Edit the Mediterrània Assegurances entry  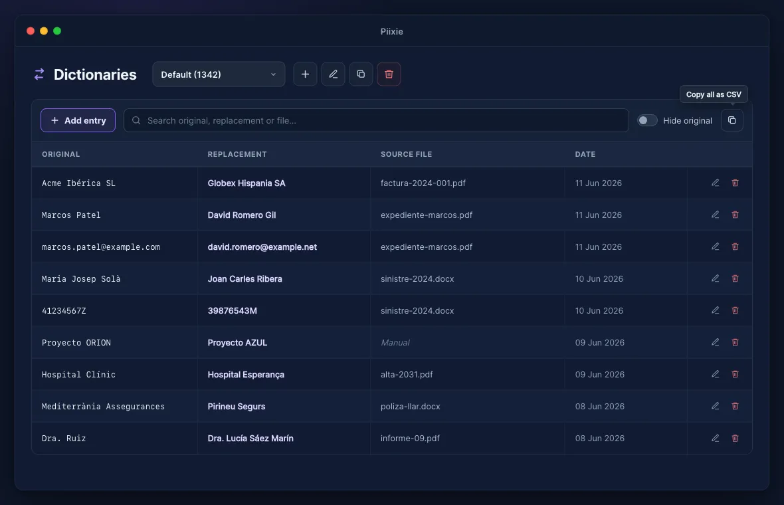click(716, 406)
